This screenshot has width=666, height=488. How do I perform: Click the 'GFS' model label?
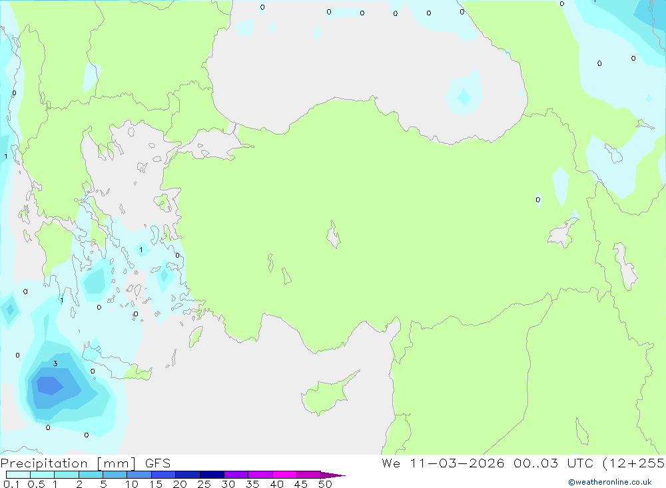pyautogui.click(x=158, y=463)
